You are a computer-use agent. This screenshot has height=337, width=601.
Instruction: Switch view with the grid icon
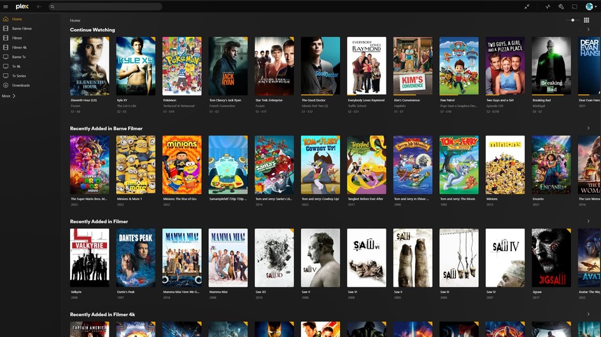(x=586, y=20)
